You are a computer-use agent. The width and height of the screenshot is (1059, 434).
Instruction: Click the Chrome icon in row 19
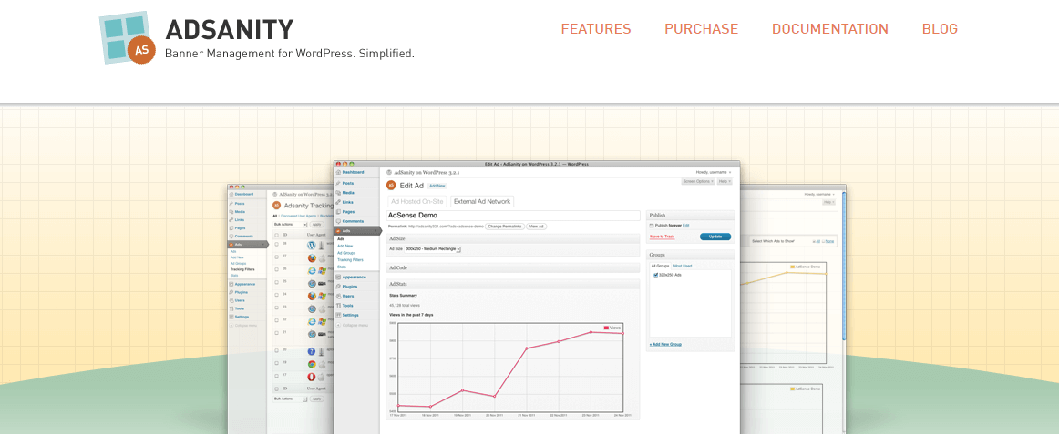point(312,365)
